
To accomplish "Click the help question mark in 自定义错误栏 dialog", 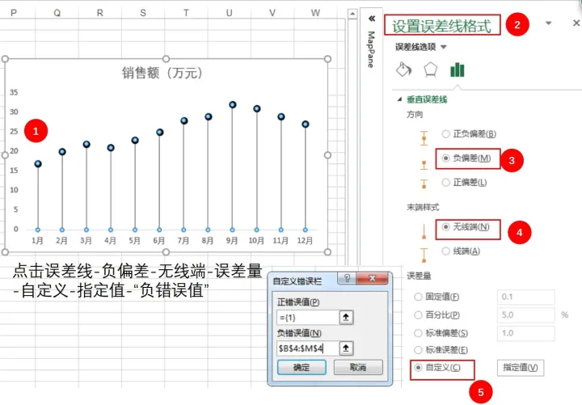I will click(x=347, y=278).
